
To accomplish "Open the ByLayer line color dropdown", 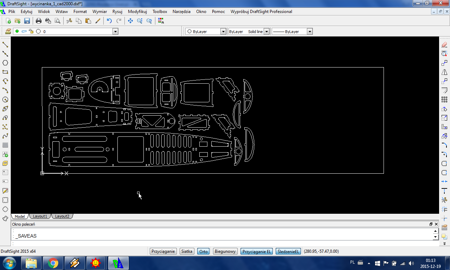I will pos(223,32).
